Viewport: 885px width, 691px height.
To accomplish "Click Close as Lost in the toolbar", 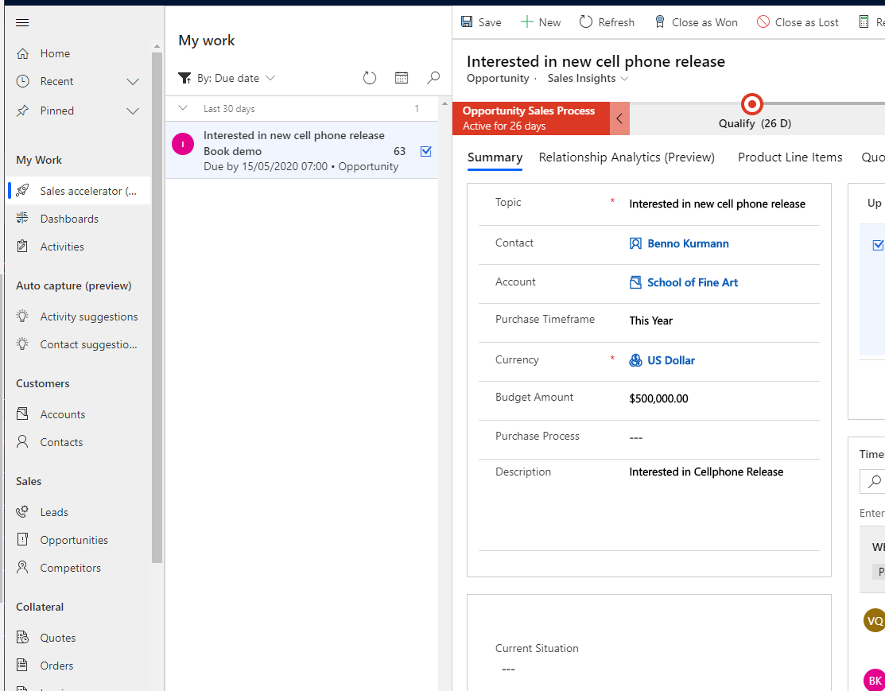I will [798, 22].
